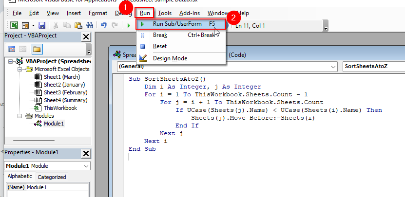Image resolution: width=405 pixels, height=197 pixels.
Task: Click the View Code icon in Project panel
Action: coord(12,49)
